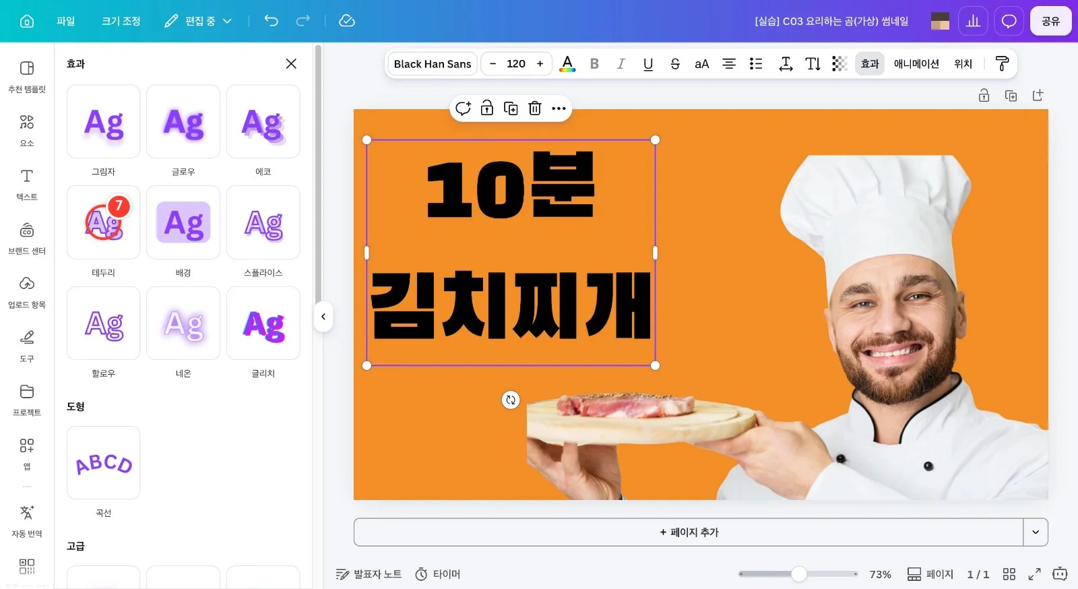Copy style with the paint roller

pos(1002,63)
